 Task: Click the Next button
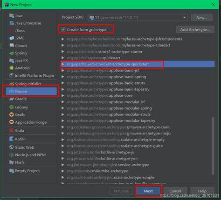(x=148, y=191)
